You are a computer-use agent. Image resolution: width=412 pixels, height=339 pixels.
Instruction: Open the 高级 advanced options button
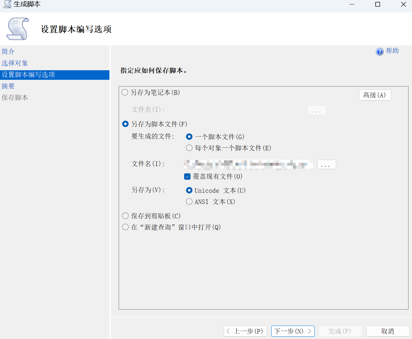(x=375, y=95)
